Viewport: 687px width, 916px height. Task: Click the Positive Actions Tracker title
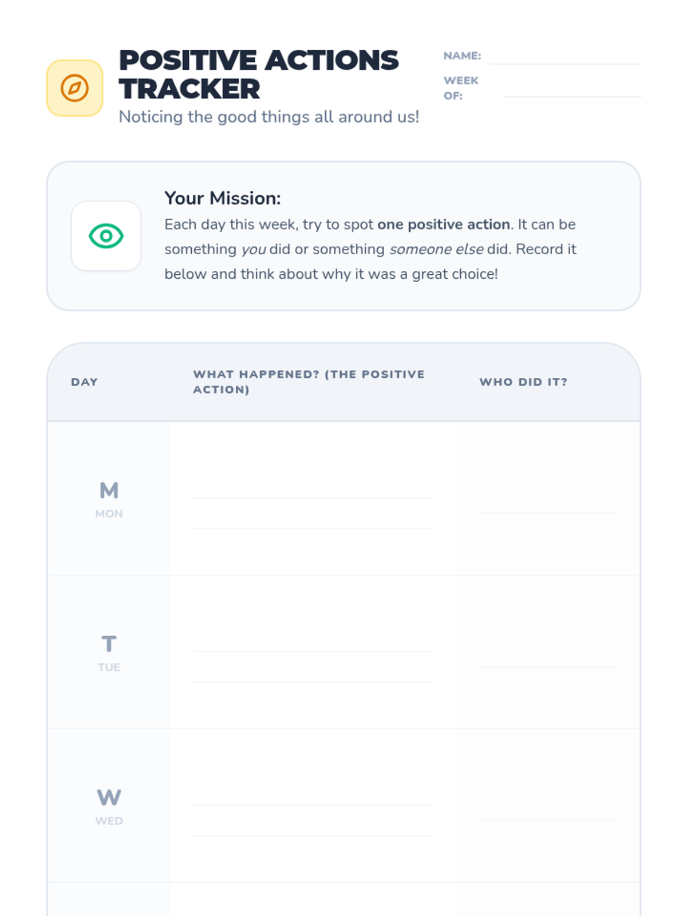pos(258,74)
